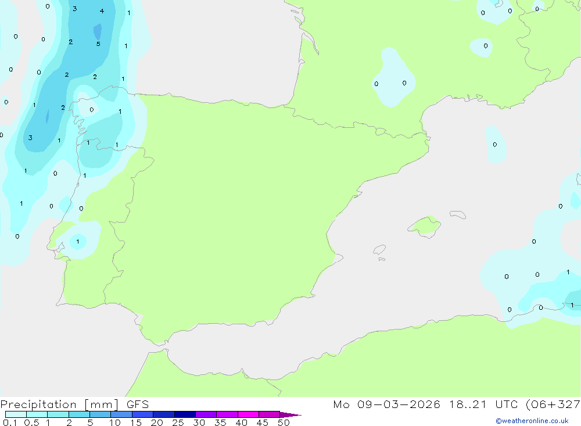
Task: Click the 30–35 mm legend color box
Action: [206, 414]
